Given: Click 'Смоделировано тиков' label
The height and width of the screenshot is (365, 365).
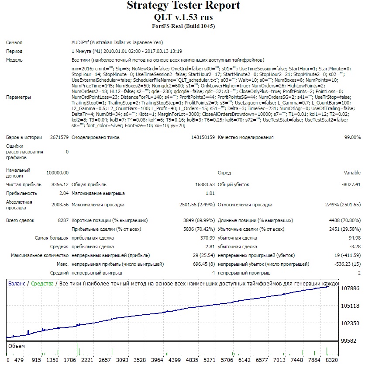Looking at the screenshot, I should [x=96, y=137].
